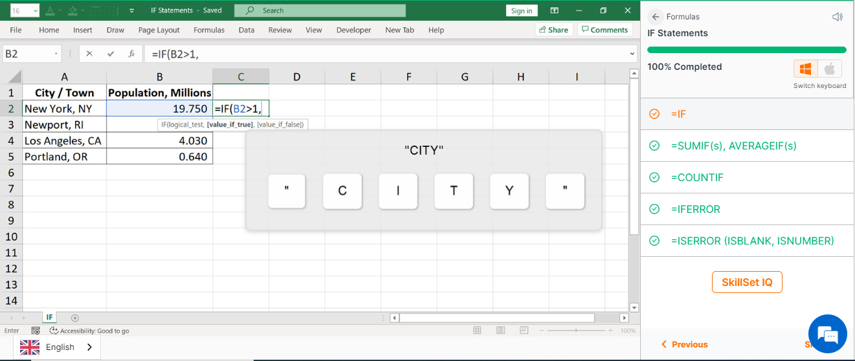
Task: Click the Search box
Action: [320, 10]
